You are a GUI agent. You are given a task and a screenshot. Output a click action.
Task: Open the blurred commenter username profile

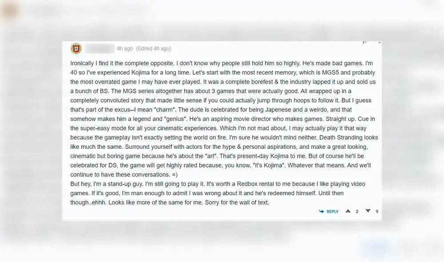[x=99, y=48]
